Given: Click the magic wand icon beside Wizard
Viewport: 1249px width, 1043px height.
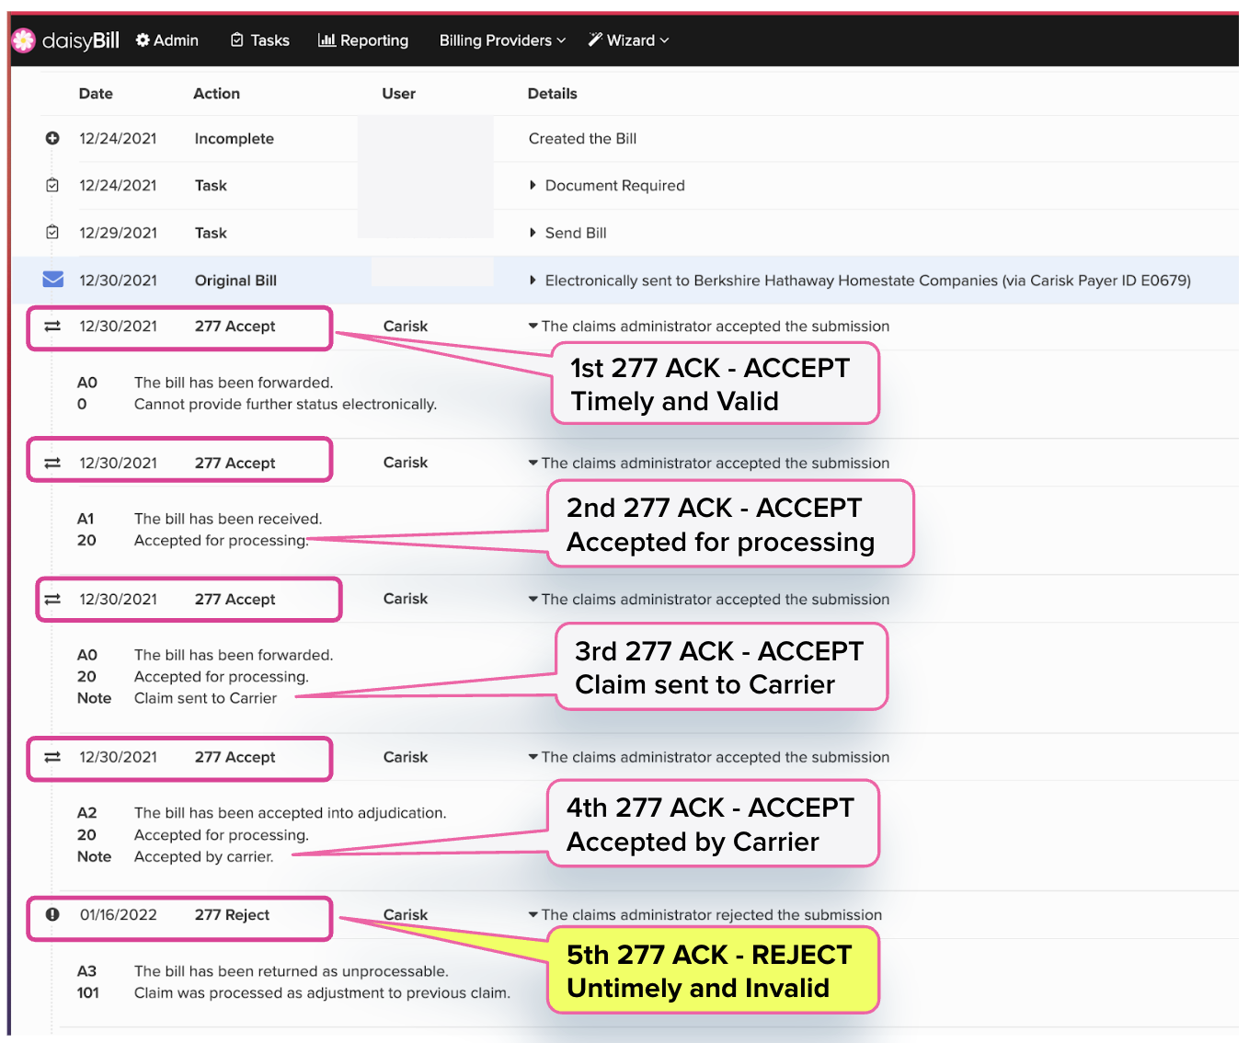Looking at the screenshot, I should click(x=595, y=40).
